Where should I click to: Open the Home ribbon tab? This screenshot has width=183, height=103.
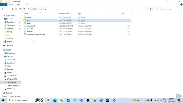coord(11,5)
